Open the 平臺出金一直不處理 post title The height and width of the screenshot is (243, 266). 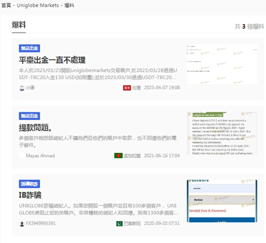point(52,60)
